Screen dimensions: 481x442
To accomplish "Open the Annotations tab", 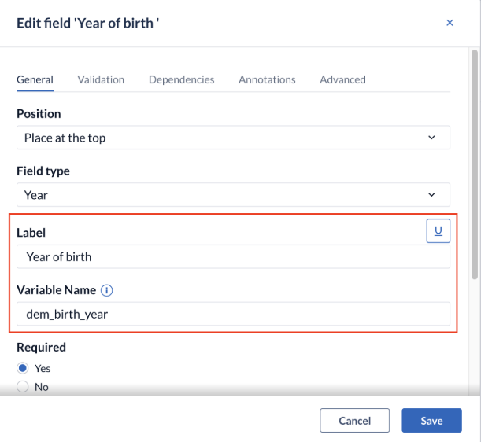I will (x=267, y=79).
